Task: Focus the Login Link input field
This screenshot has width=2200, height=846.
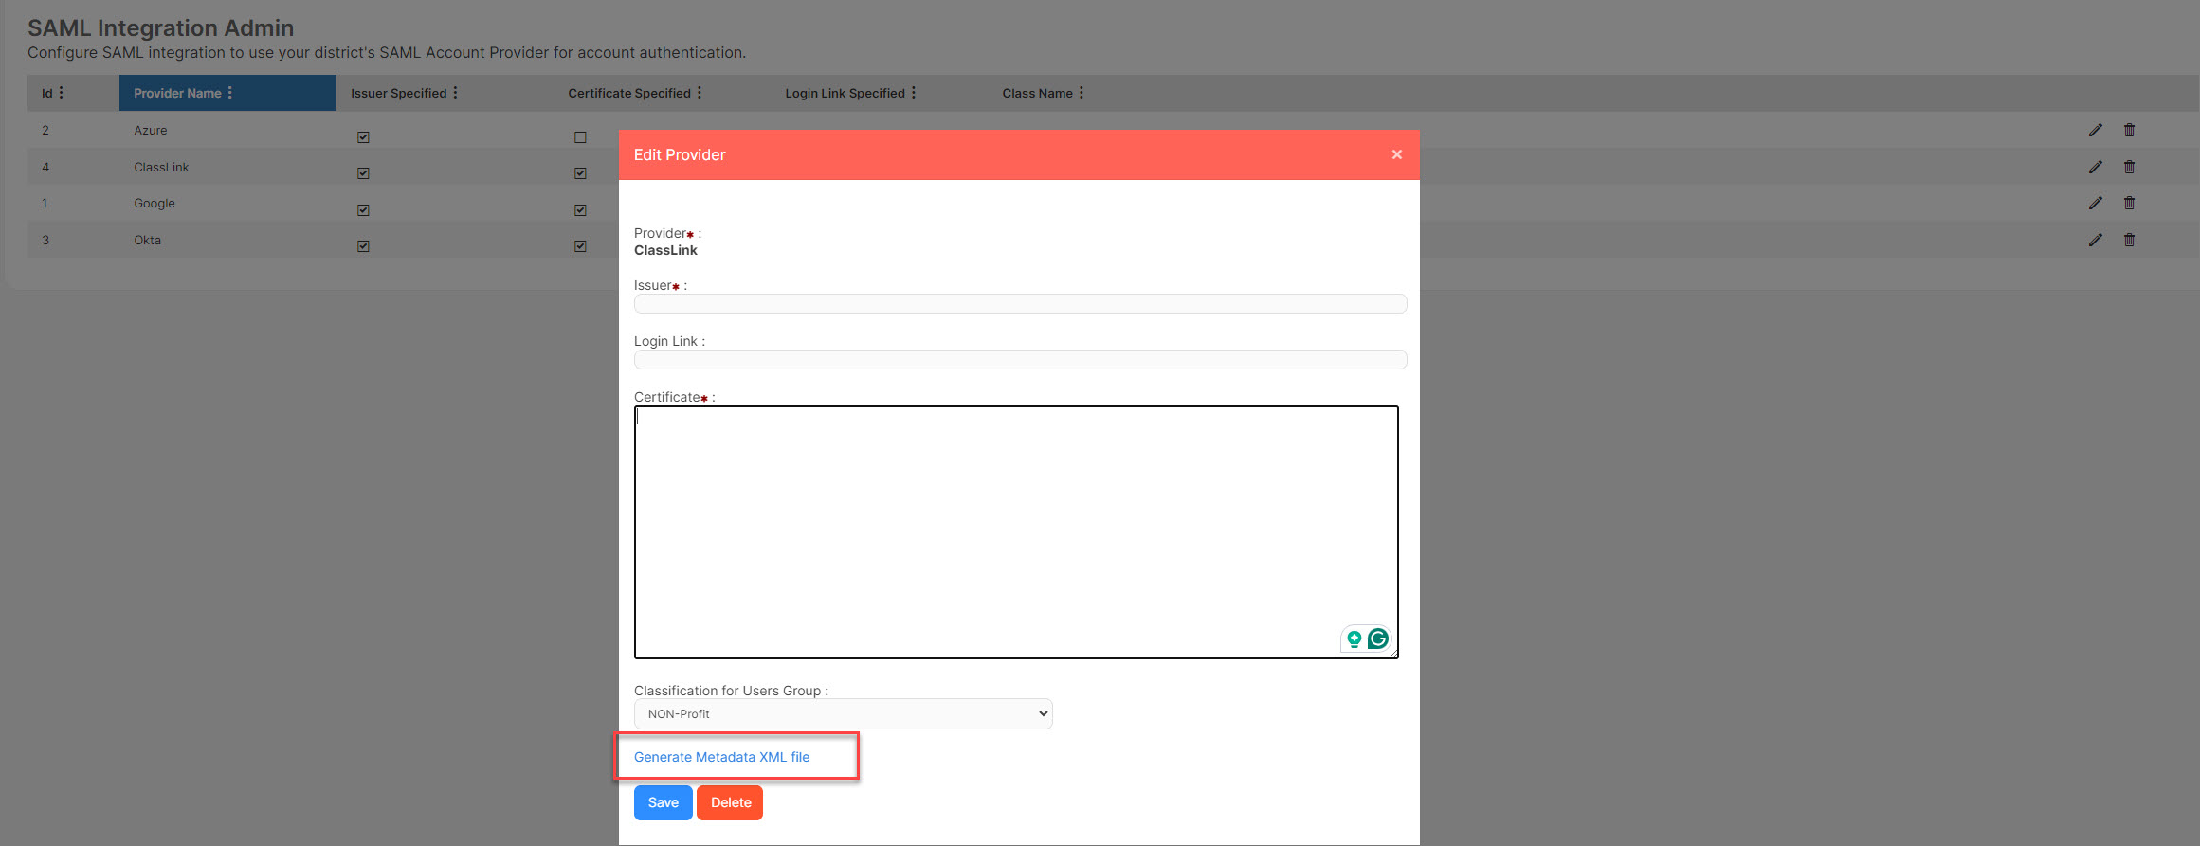Action: pyautogui.click(x=1020, y=359)
